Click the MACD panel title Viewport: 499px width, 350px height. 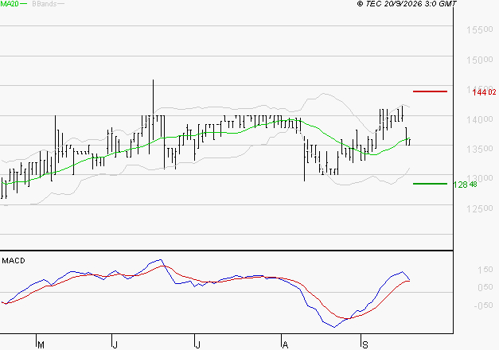(14, 261)
